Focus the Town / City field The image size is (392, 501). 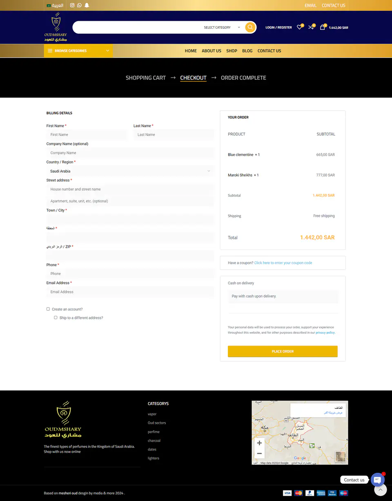pos(130,219)
